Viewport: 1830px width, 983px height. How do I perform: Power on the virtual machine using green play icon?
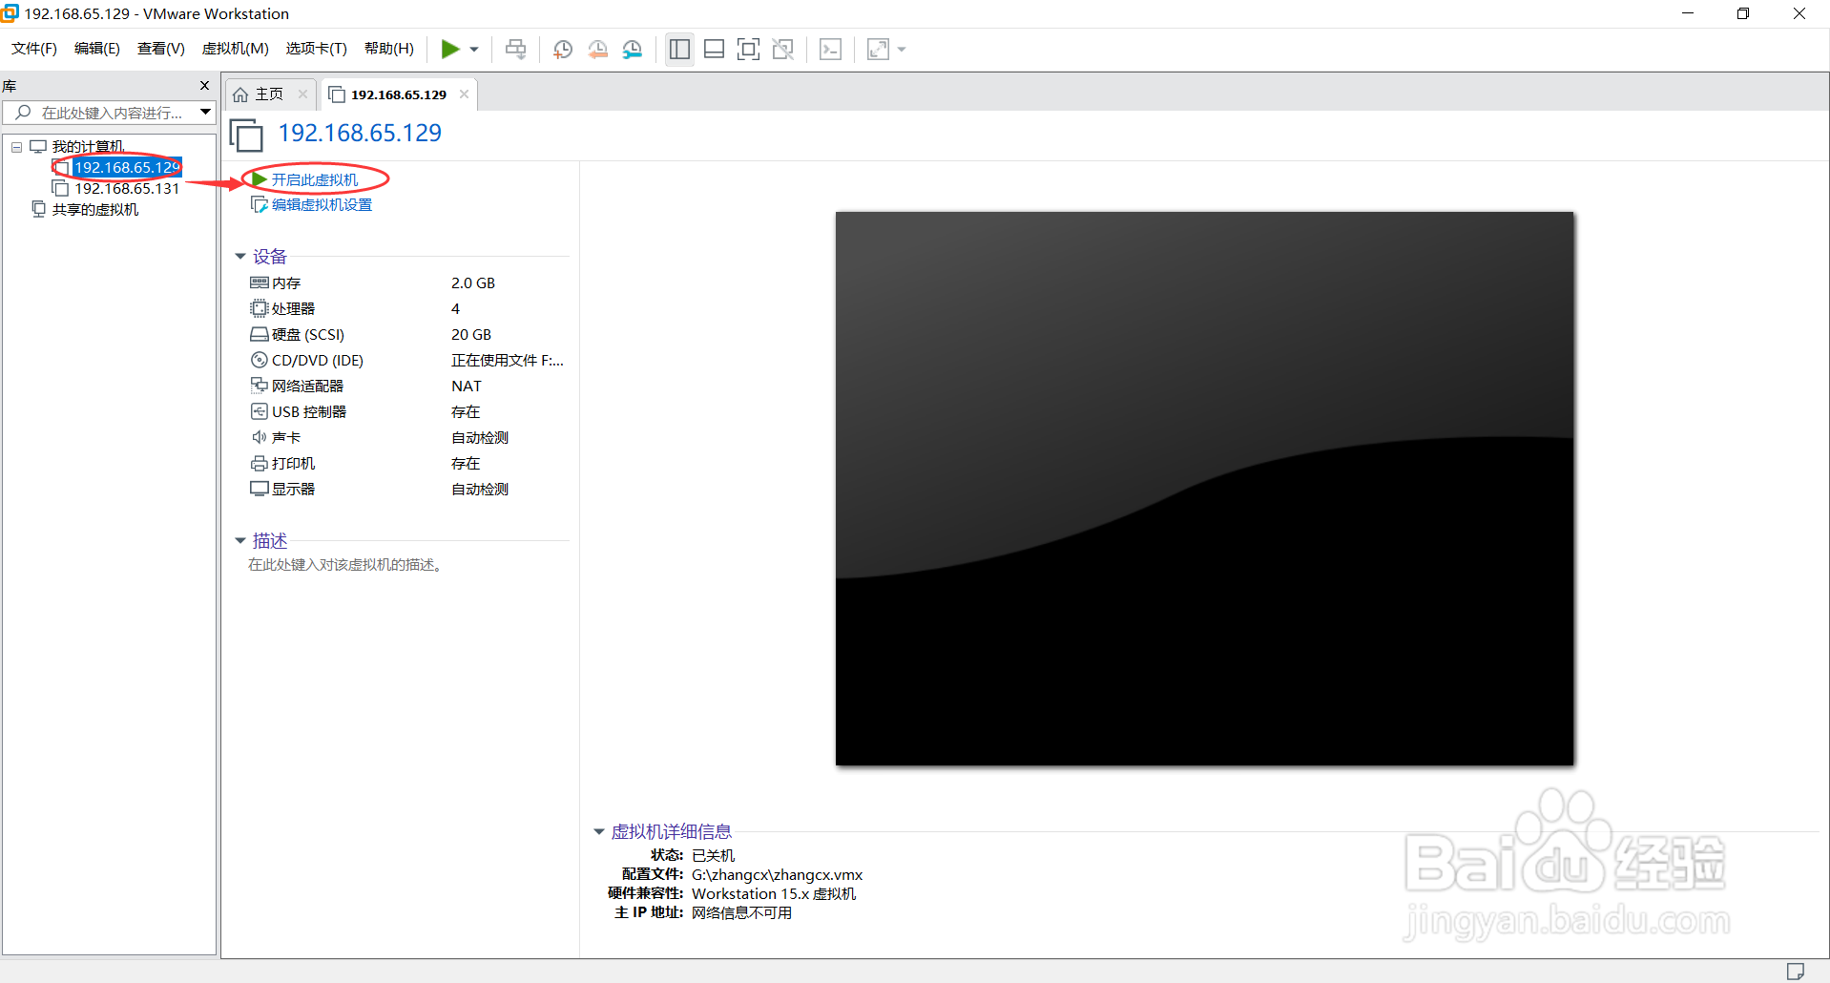pos(448,49)
